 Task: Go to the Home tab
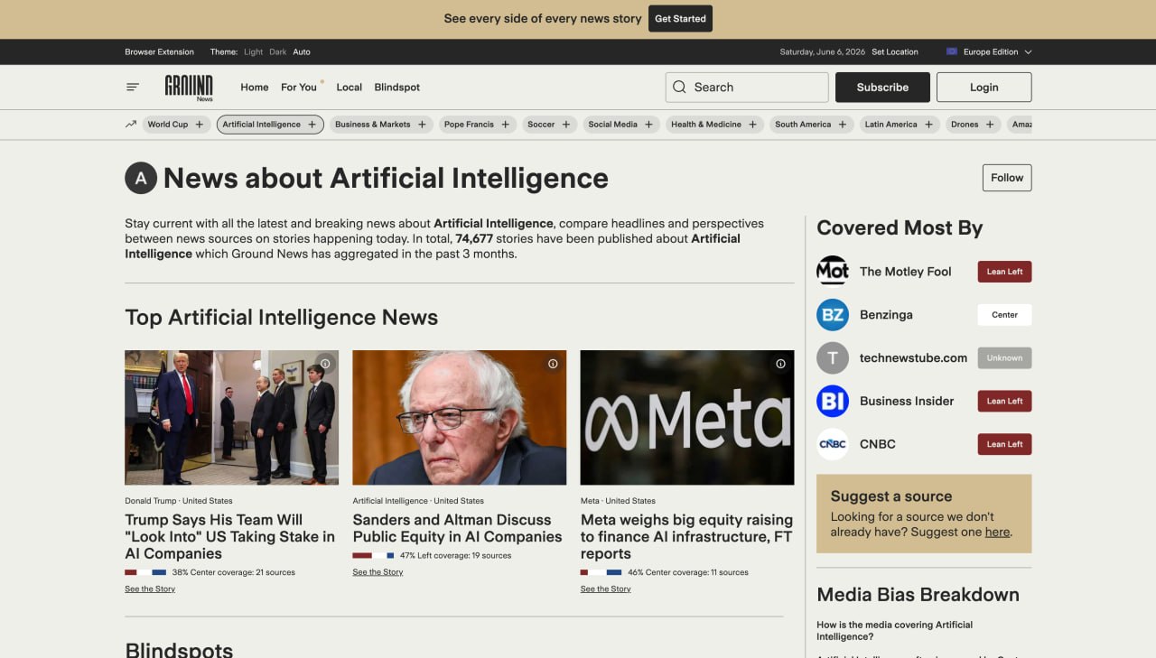coord(255,88)
